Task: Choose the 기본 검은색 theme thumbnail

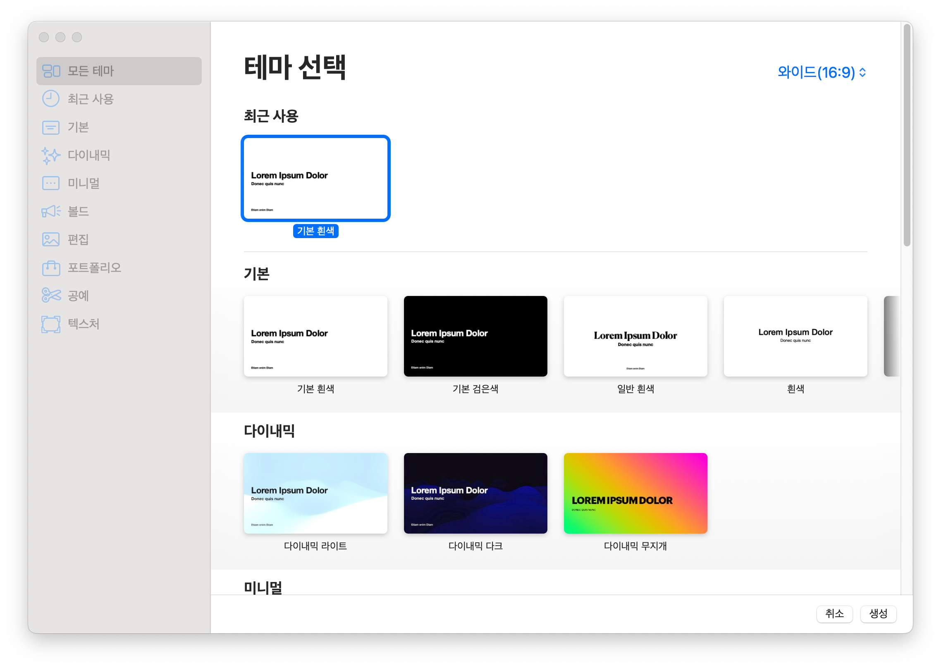Action: 475,336
